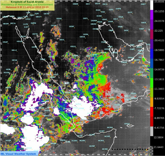
Task: Select the HCMA station label
Action: click(x=110, y=128)
